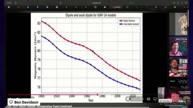Click the 'Dipole Moment' legend entry
Screen dimensions: 193x108
click(127, 21)
